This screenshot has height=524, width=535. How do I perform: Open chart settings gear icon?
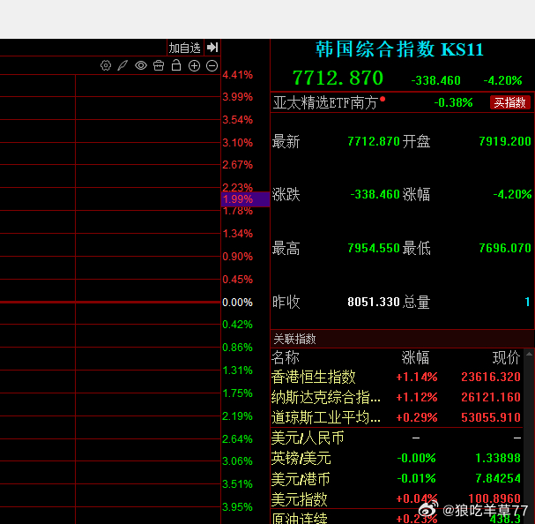pyautogui.click(x=106, y=65)
